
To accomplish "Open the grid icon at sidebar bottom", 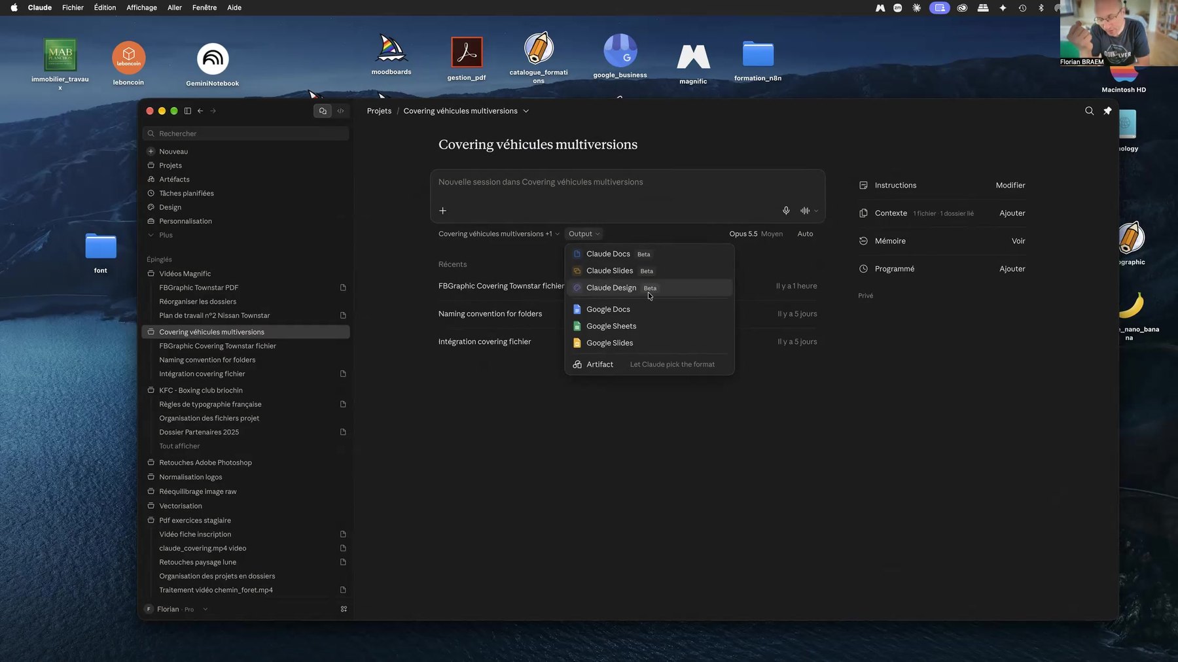I will pyautogui.click(x=344, y=609).
